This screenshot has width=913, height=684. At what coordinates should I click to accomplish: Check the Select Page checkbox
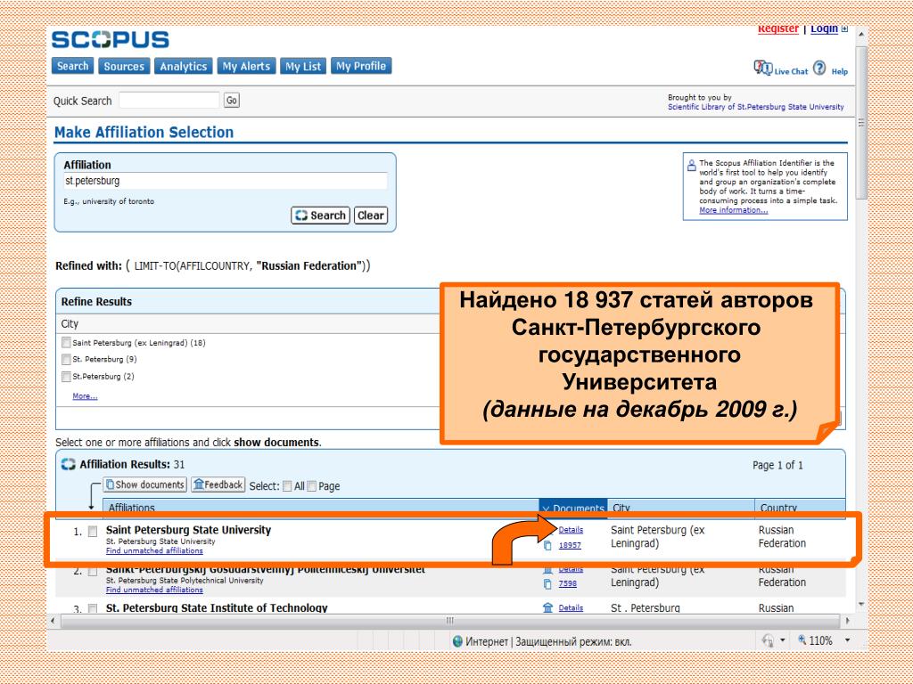pos(311,486)
